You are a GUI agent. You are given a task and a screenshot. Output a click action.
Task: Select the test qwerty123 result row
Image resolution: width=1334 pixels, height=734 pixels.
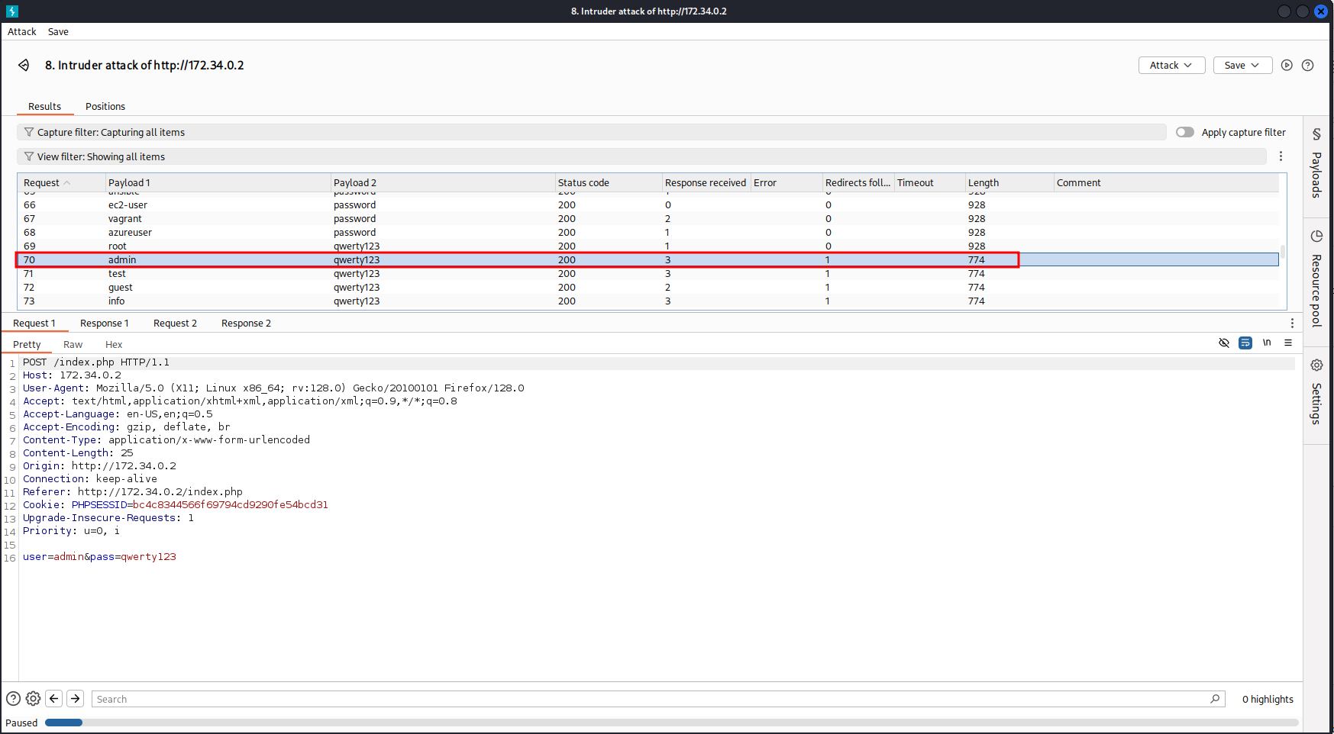pos(648,273)
